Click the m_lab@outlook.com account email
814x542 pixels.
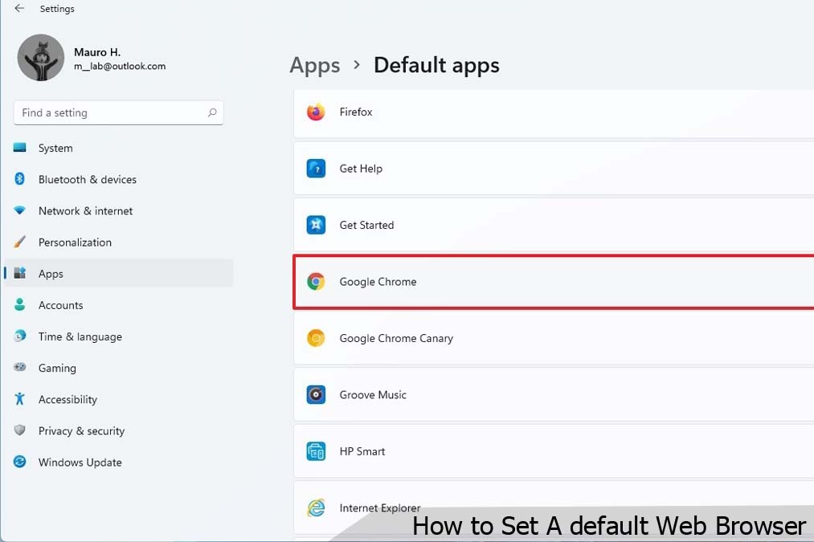click(x=120, y=67)
